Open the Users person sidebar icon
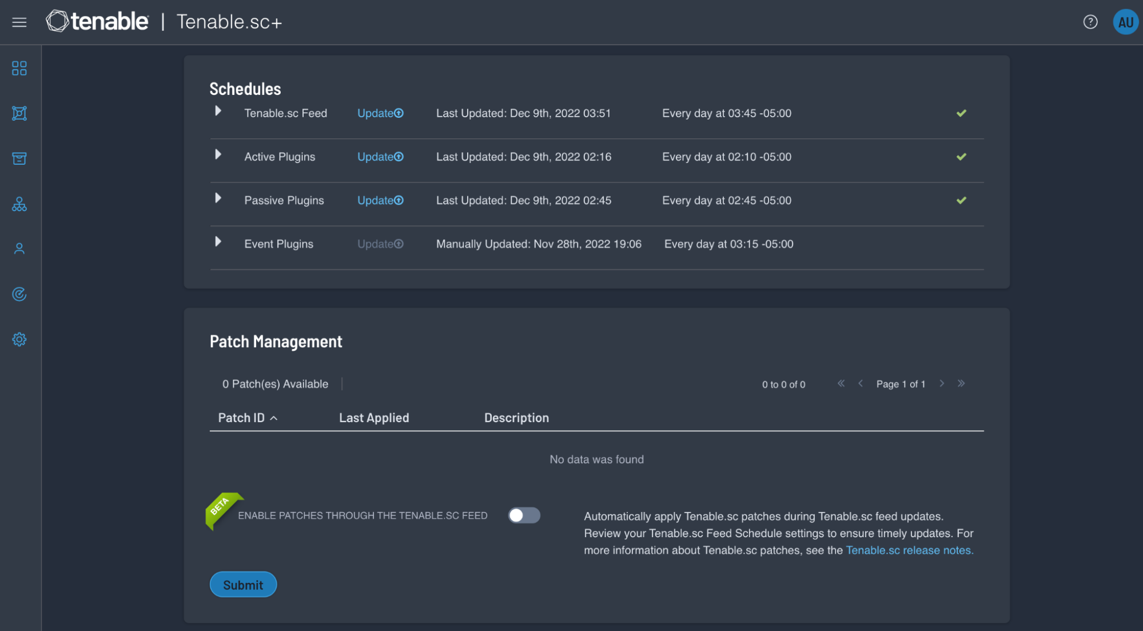This screenshot has width=1143, height=631. pos(19,249)
